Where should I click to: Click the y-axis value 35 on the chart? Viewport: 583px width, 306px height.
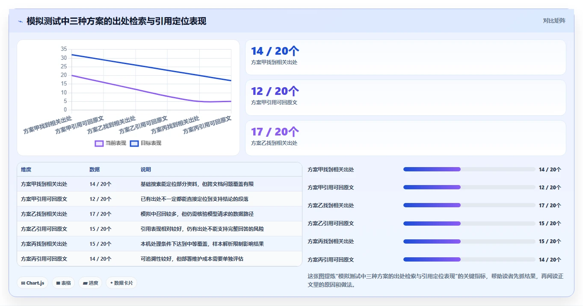64,49
